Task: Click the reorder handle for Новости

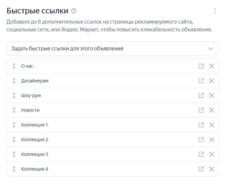Action: pyautogui.click(x=14, y=110)
